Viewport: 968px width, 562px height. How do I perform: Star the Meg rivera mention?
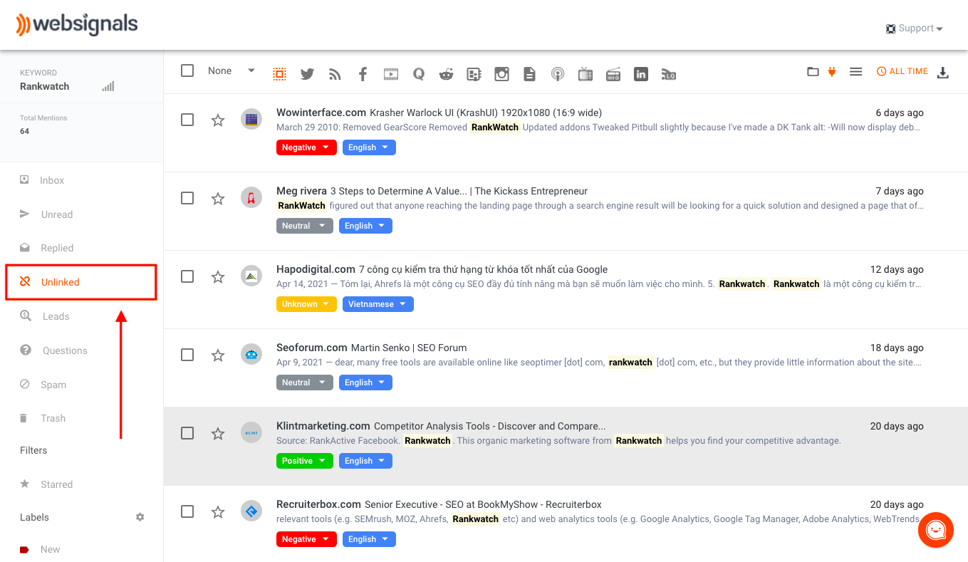(x=218, y=198)
